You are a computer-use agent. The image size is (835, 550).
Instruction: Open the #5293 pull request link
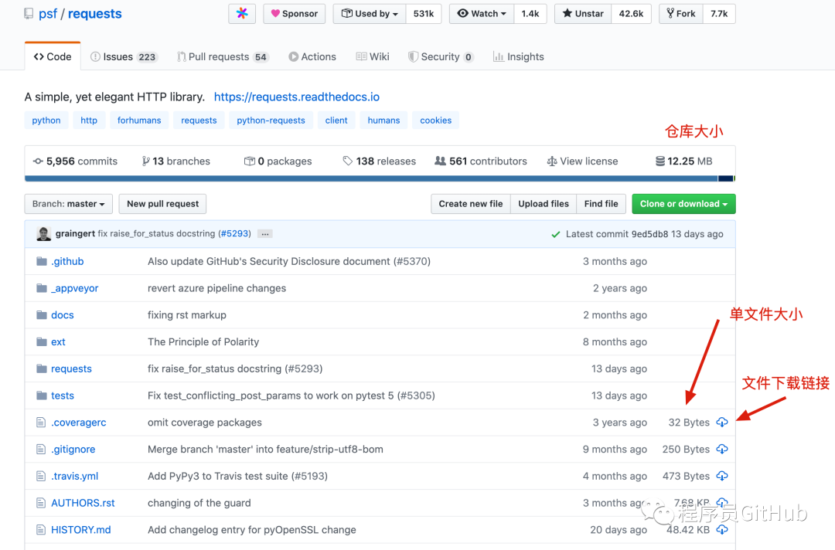pos(234,233)
